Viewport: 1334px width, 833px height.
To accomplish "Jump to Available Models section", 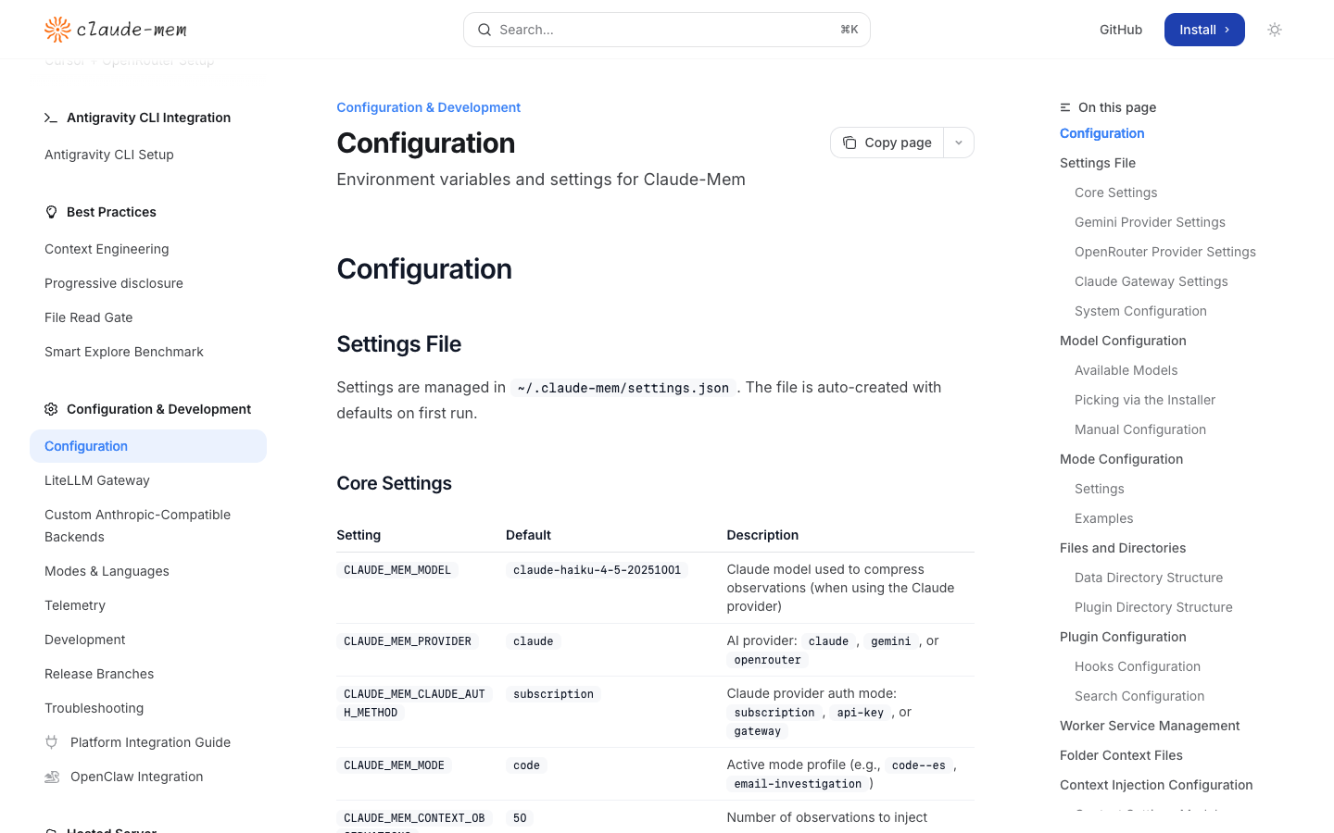I will pyautogui.click(x=1126, y=370).
